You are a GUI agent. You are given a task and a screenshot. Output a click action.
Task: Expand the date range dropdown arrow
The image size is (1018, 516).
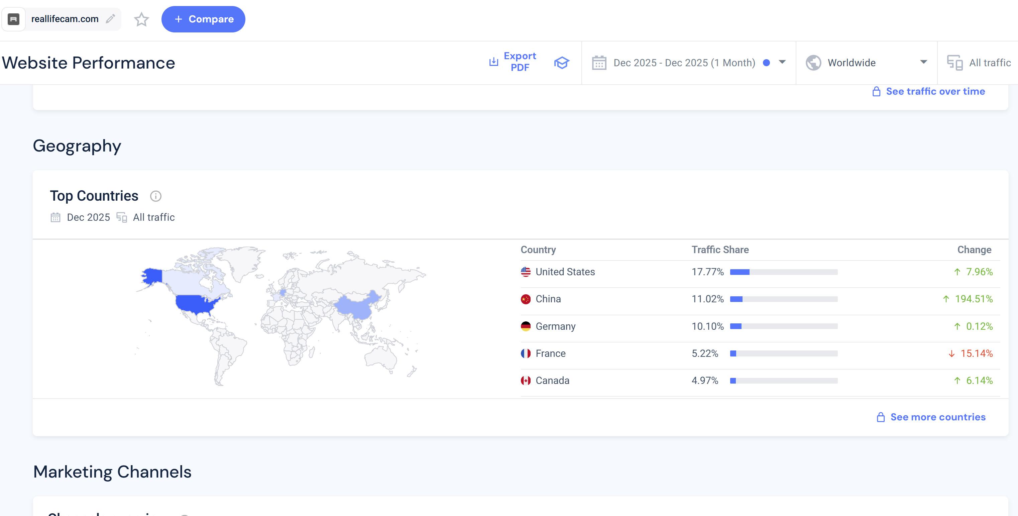click(782, 62)
